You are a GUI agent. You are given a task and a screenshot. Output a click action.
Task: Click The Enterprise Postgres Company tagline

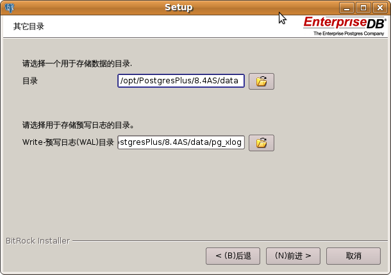pyautogui.click(x=349, y=33)
